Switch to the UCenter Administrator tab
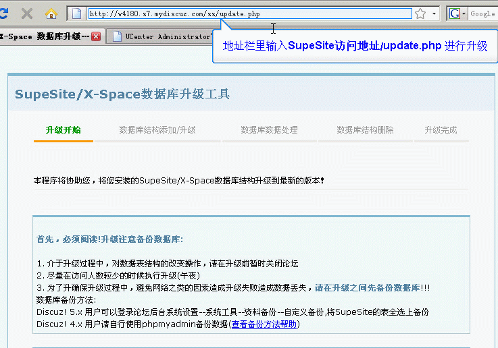The width and height of the screenshot is (498, 348). 166,36
